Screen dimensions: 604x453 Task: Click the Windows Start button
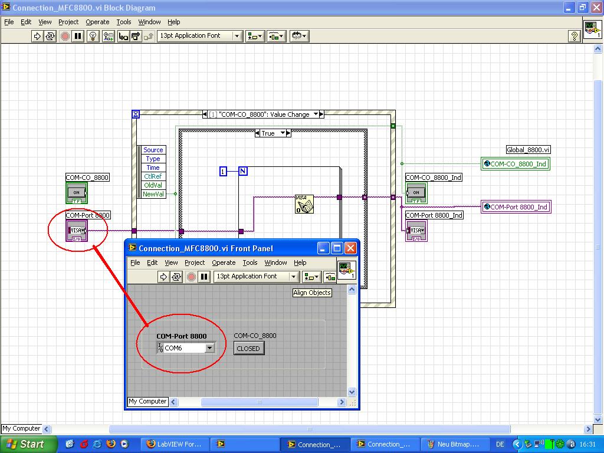29,444
